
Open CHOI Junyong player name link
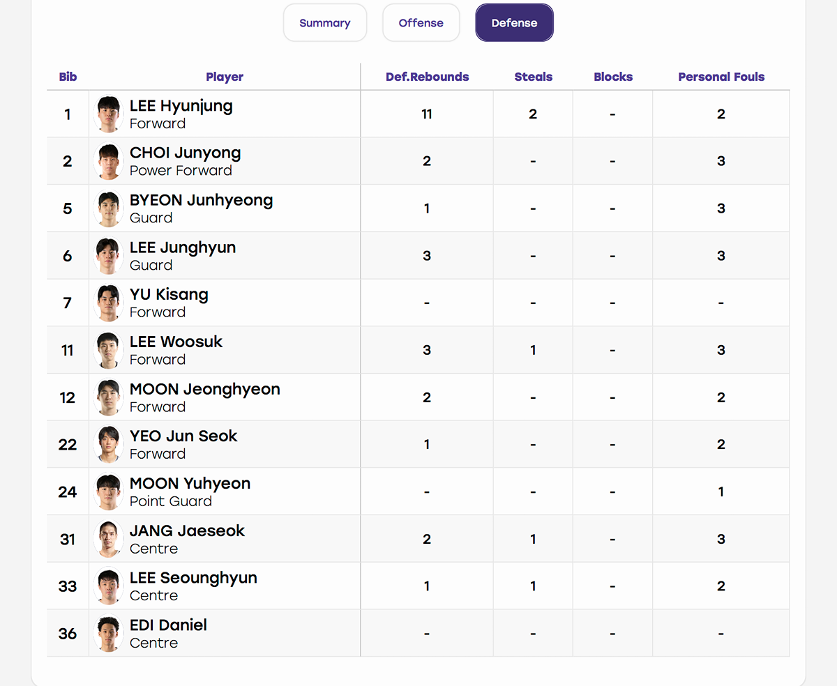[186, 153]
